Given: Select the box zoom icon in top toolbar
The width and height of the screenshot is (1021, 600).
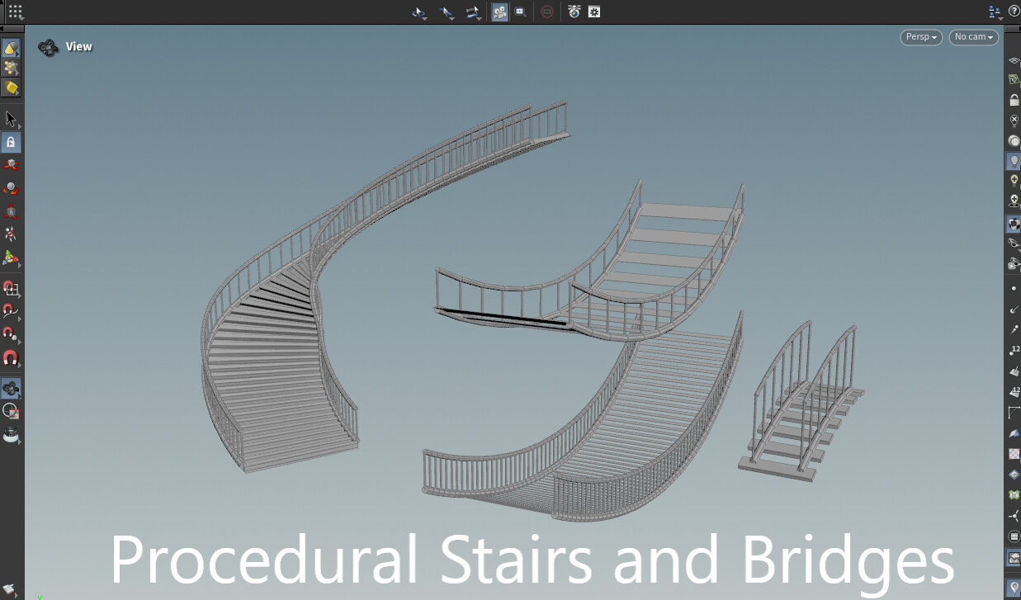Looking at the screenshot, I should (521, 12).
